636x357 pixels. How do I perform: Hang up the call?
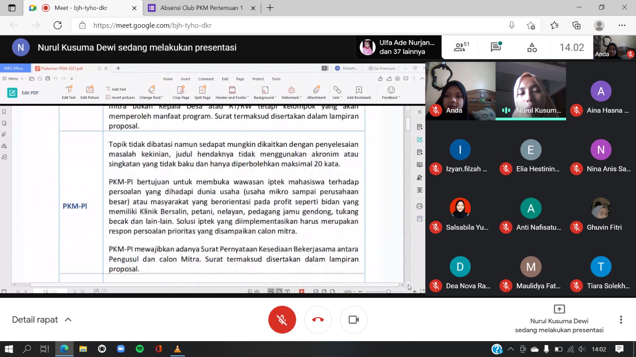point(318,320)
